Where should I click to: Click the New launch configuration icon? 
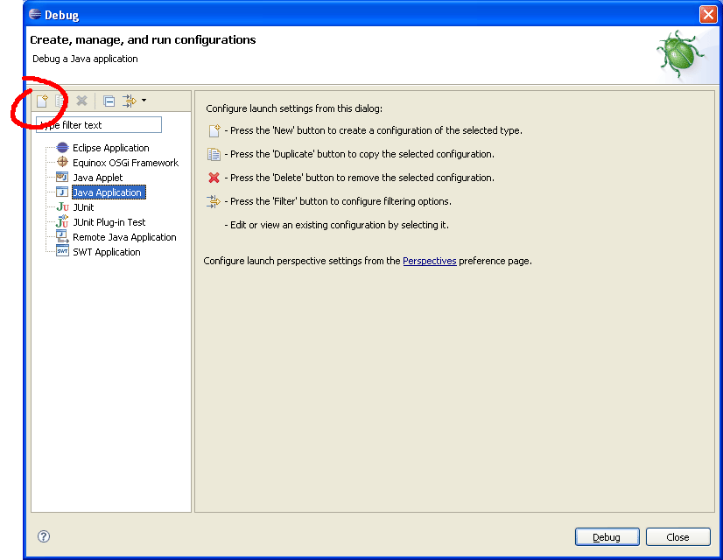coord(41,101)
